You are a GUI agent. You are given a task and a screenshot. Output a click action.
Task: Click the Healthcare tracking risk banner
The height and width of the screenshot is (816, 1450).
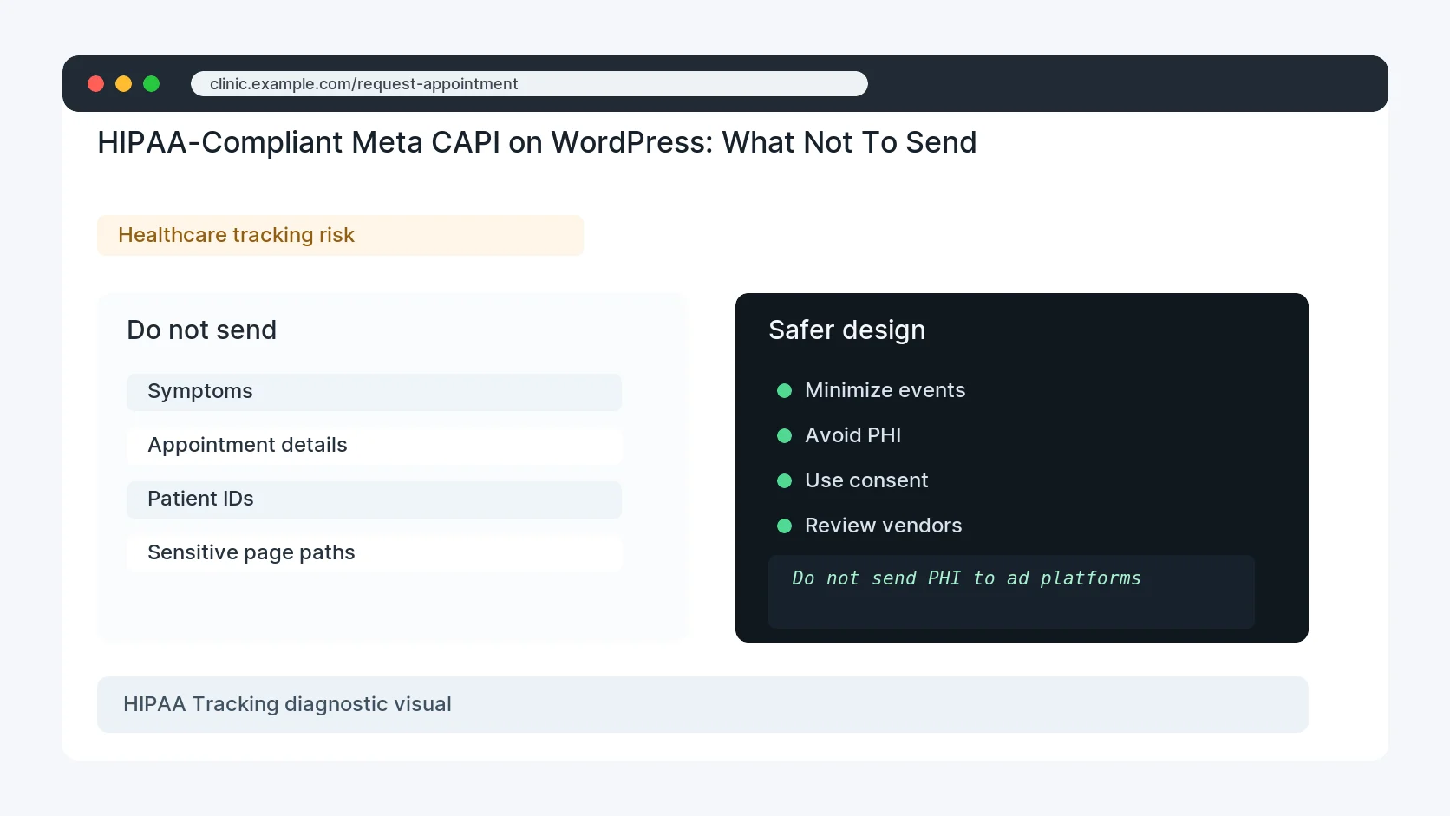point(340,236)
